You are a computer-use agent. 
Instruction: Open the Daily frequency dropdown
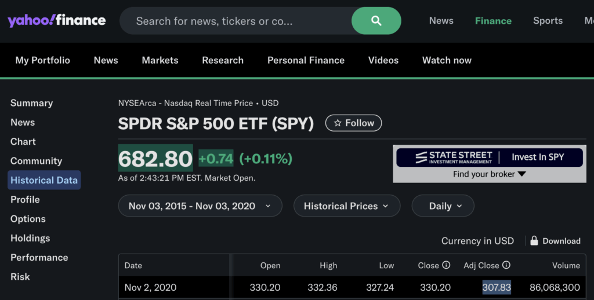click(443, 206)
